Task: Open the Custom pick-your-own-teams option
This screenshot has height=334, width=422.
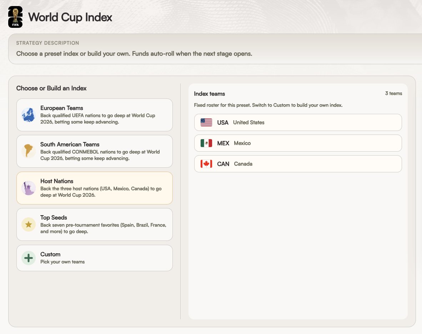Action: (x=95, y=258)
